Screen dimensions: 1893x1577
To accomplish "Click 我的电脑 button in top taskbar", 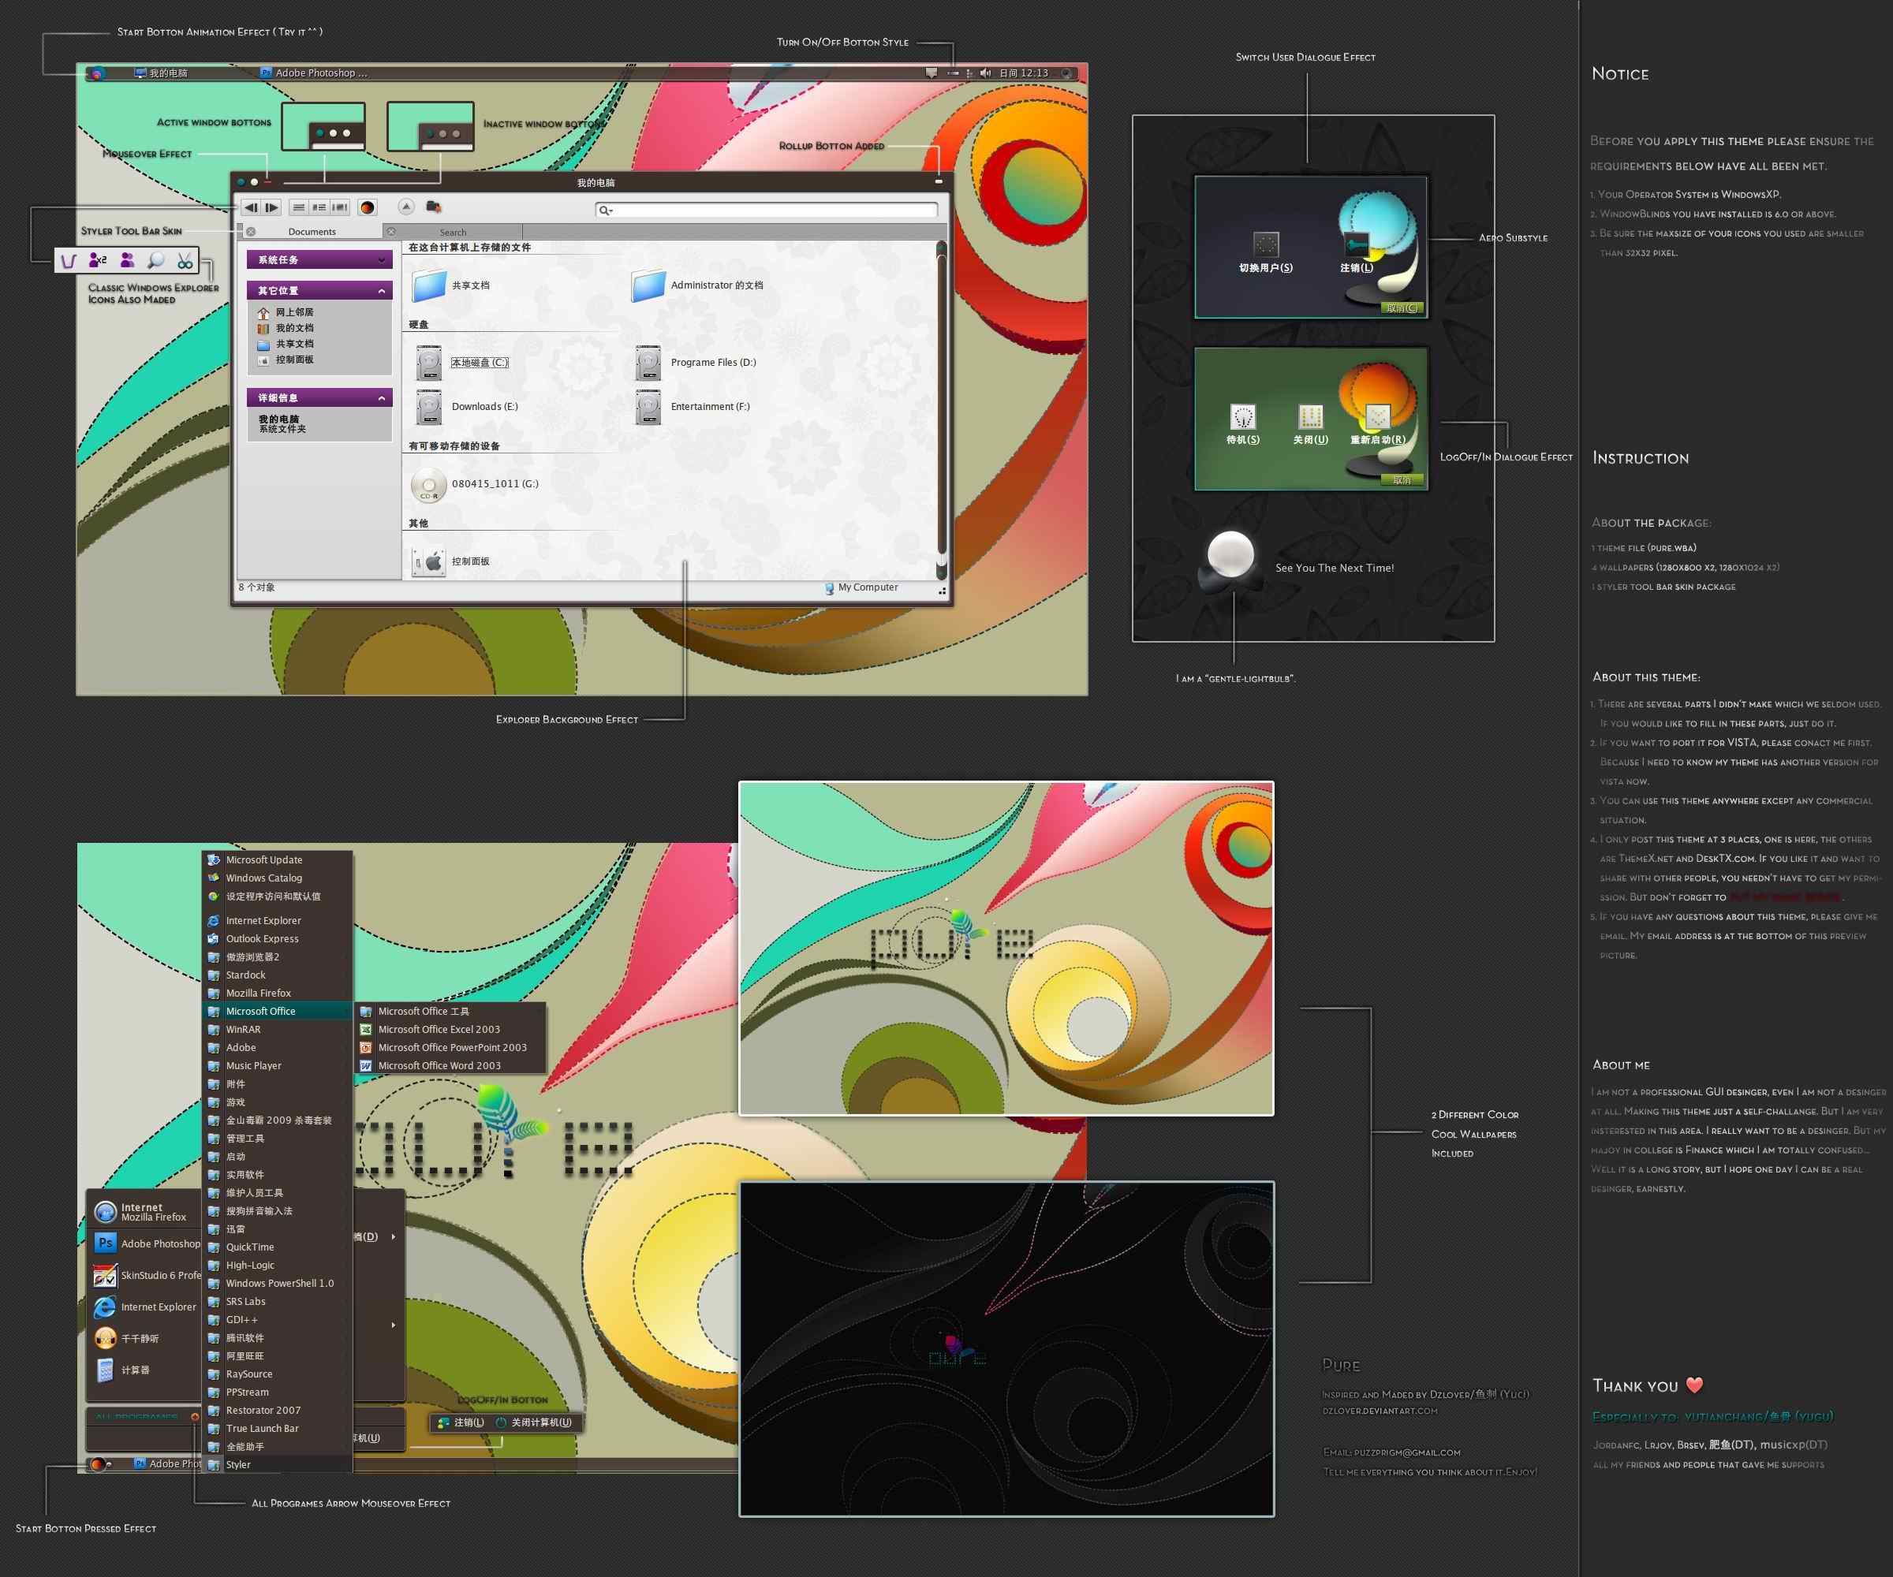I will click(162, 73).
